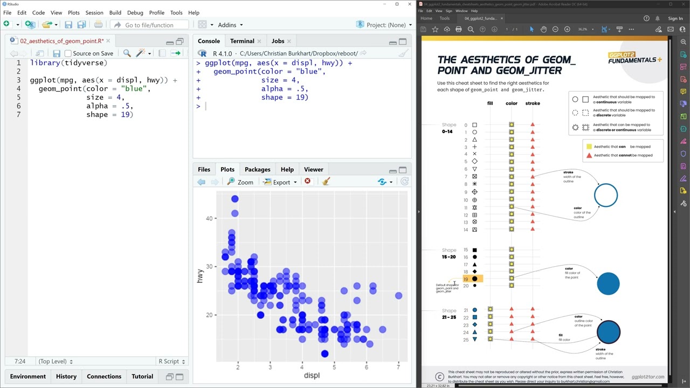Open the Addins dropdown
Viewport: 690px width, 388px height.
tap(230, 25)
